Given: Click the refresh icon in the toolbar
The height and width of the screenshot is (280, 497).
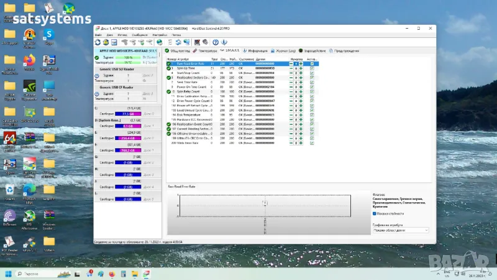Looking at the screenshot, I should click(98, 42).
